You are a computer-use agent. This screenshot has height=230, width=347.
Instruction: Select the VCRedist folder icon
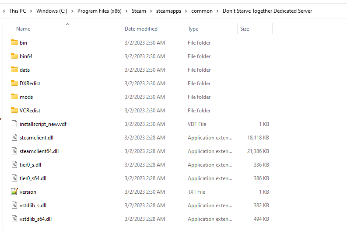pos(14,111)
